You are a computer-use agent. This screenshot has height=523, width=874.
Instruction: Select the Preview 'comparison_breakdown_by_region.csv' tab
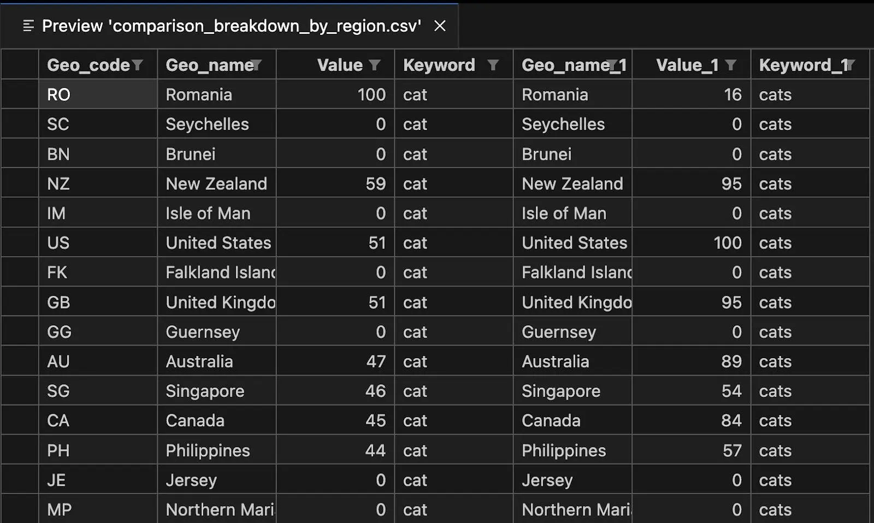229,26
